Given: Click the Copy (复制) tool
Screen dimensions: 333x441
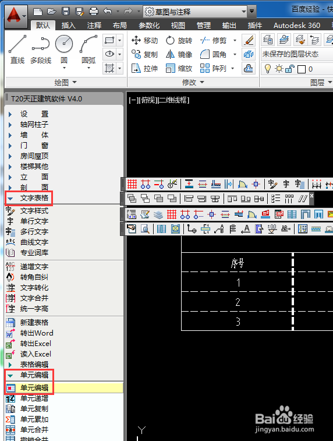Looking at the screenshot, I should click(x=145, y=54).
